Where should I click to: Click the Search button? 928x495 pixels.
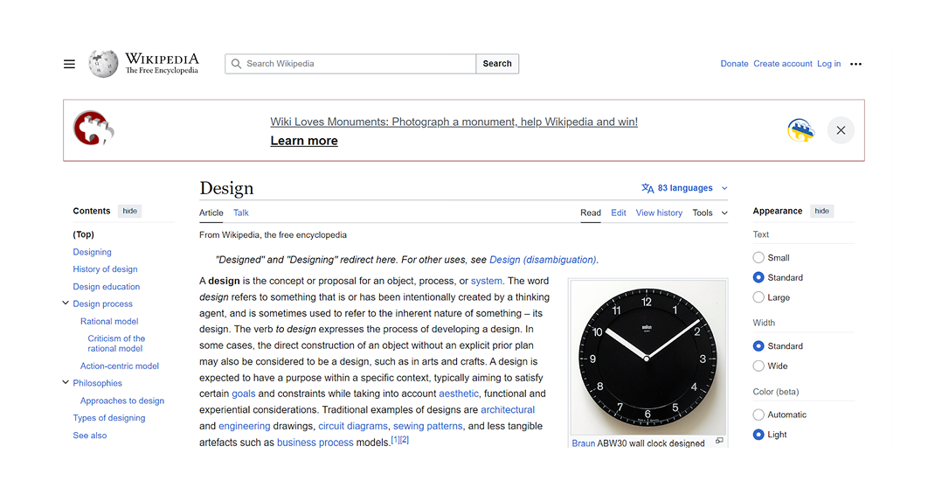pyautogui.click(x=497, y=64)
